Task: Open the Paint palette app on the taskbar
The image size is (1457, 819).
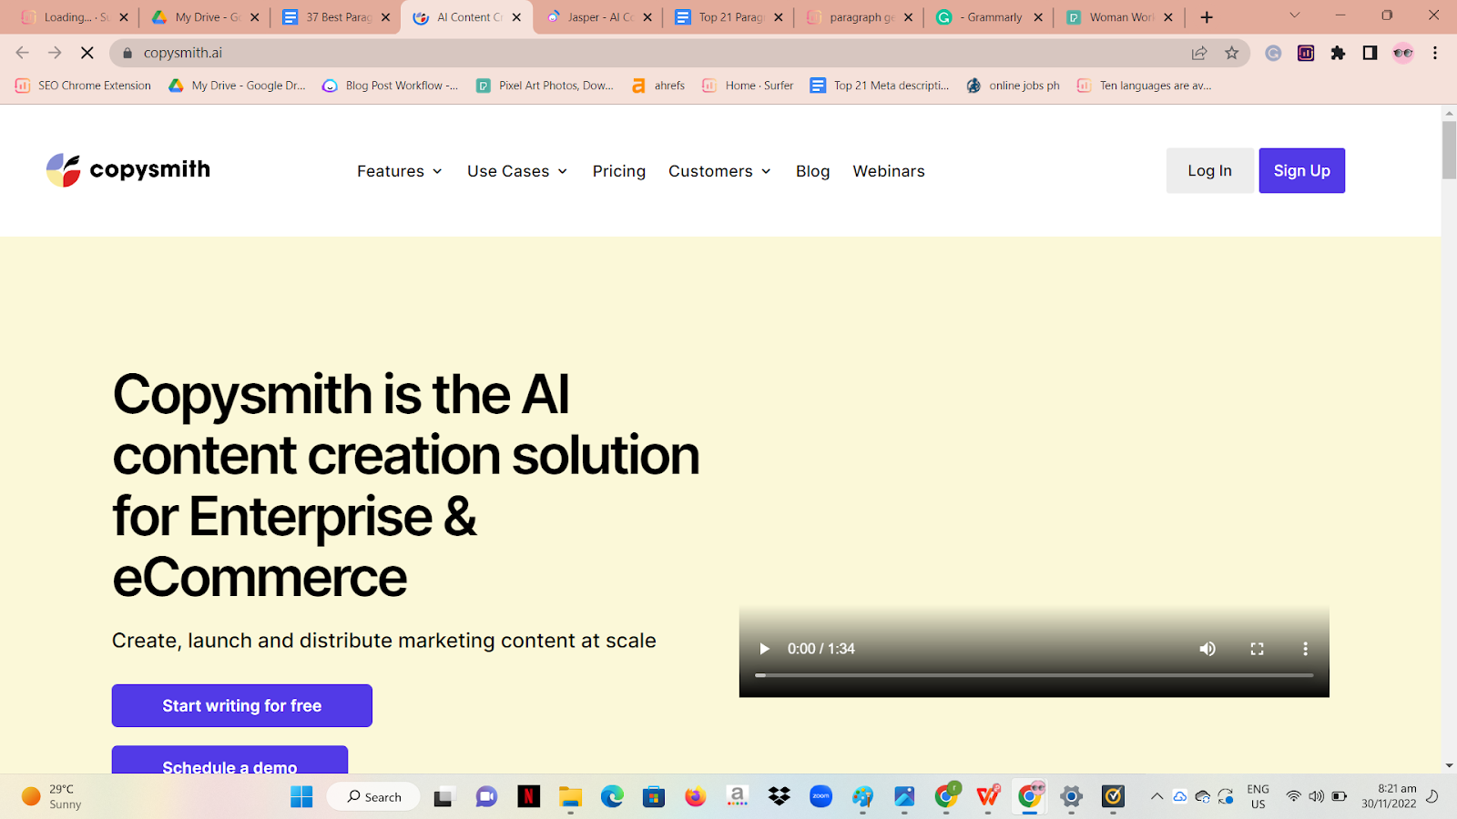Action: (862, 797)
